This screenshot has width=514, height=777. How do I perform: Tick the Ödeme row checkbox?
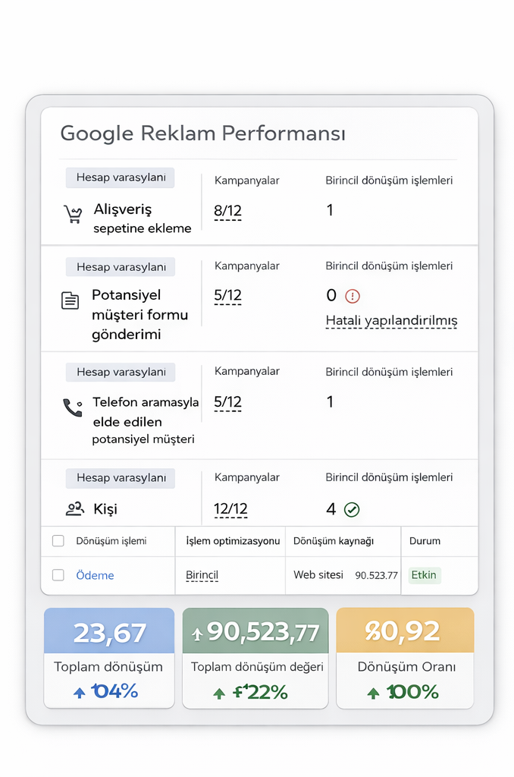(x=58, y=575)
